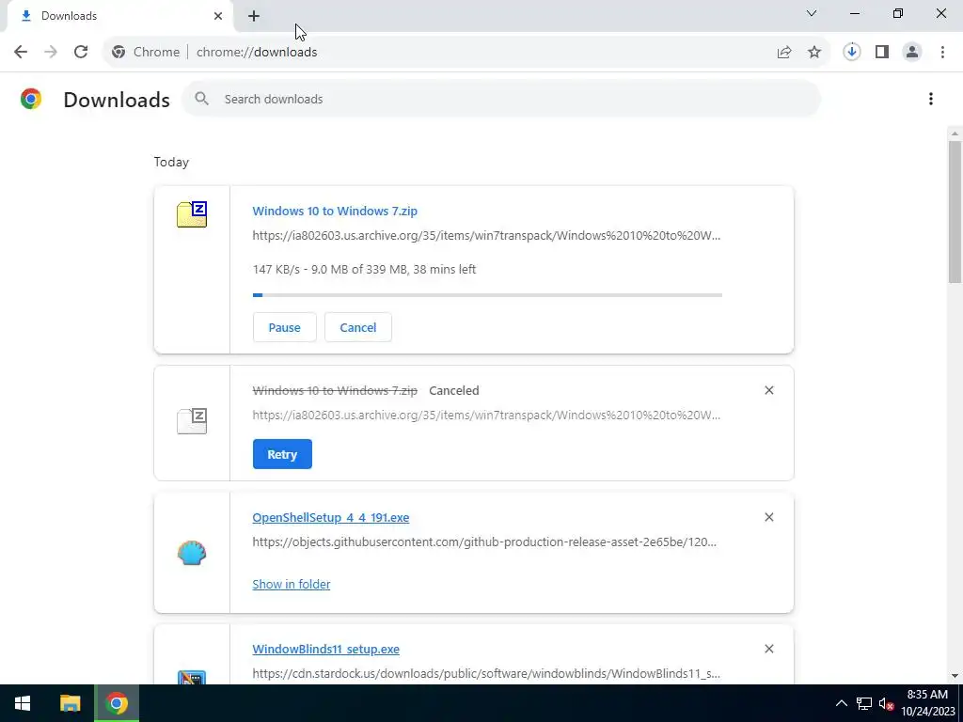Show hidden system tray icons

click(842, 703)
